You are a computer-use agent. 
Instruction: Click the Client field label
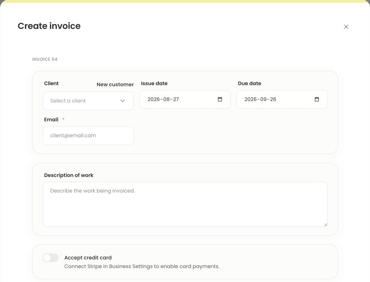(x=51, y=84)
